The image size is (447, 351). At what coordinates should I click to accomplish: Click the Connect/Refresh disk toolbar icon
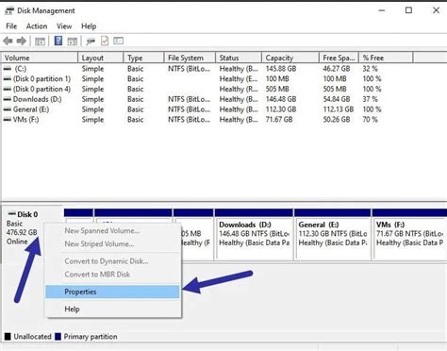coord(91,42)
